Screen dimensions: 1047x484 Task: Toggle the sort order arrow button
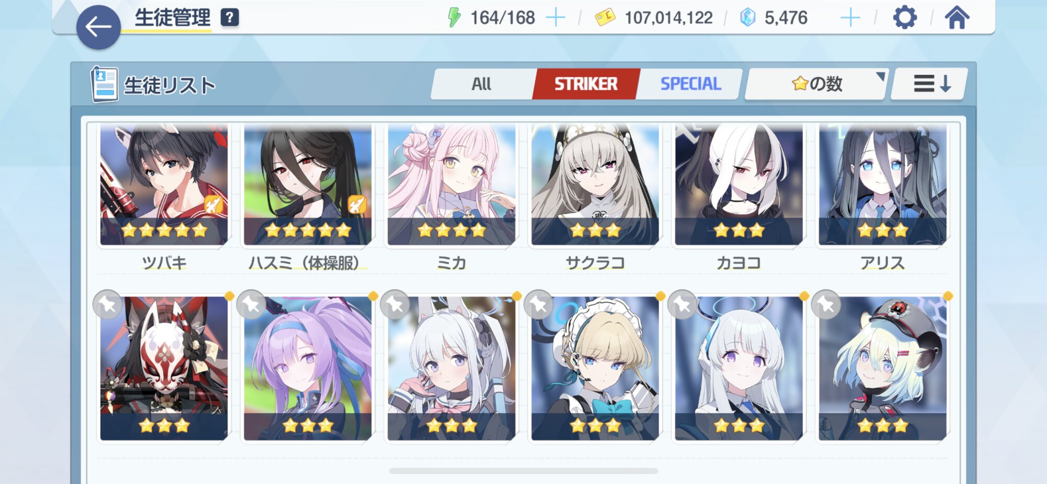pos(930,84)
